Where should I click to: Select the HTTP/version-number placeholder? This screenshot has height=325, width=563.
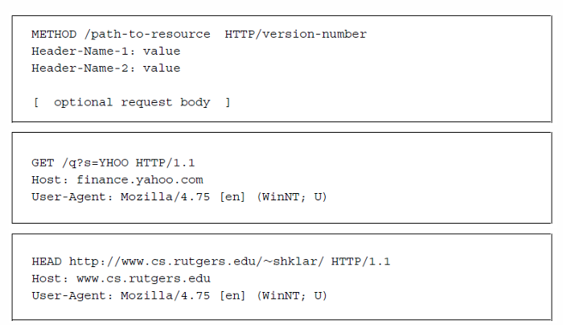pyautogui.click(x=302, y=35)
